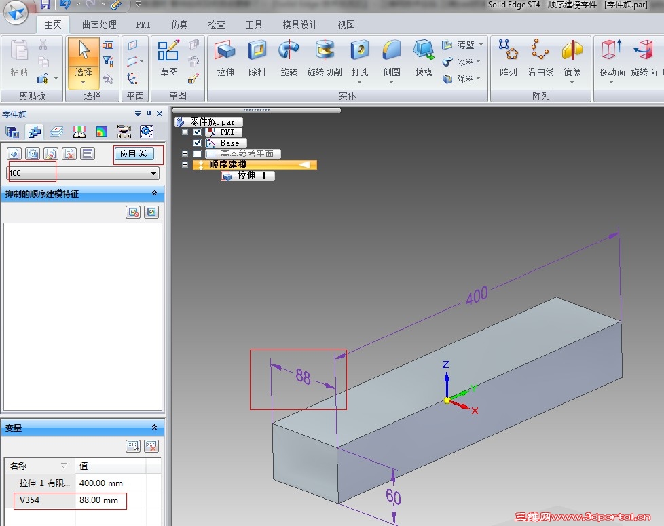Click the rainbow color simulation tab icon
Image resolution: width=664 pixels, height=526 pixels.
pyautogui.click(x=102, y=132)
